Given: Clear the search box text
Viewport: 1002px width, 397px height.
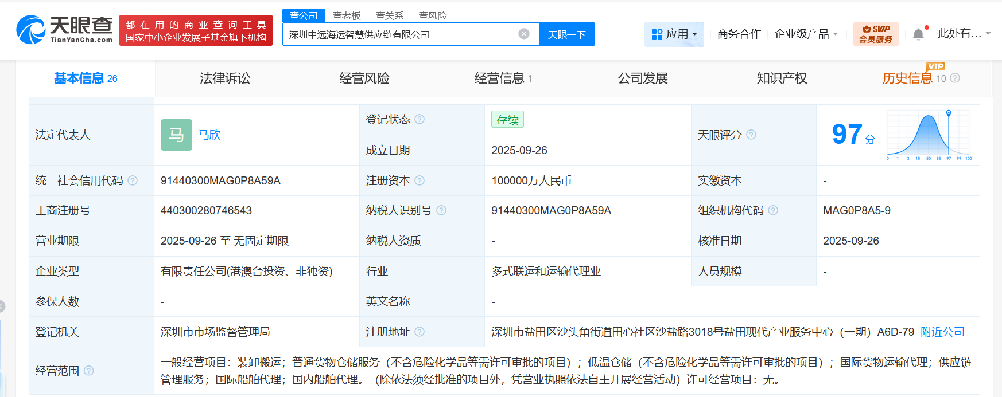Looking at the screenshot, I should 523,34.
